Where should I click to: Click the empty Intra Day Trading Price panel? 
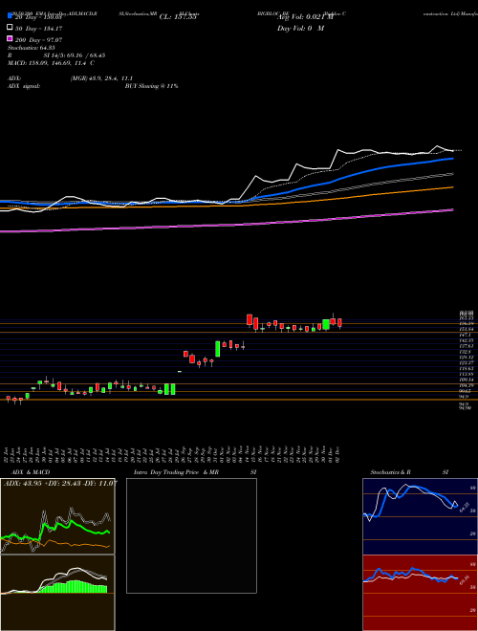point(191,535)
